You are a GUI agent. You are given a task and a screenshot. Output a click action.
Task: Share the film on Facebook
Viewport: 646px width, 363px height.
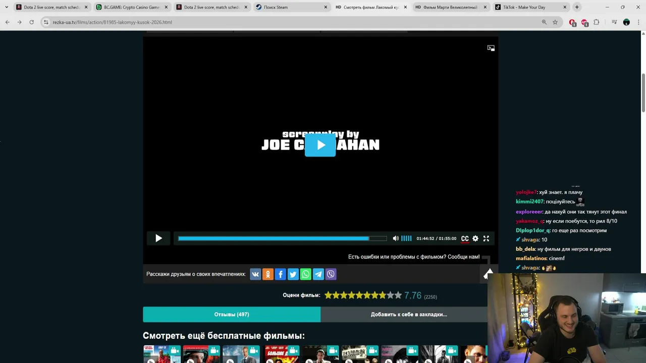pyautogui.click(x=281, y=274)
